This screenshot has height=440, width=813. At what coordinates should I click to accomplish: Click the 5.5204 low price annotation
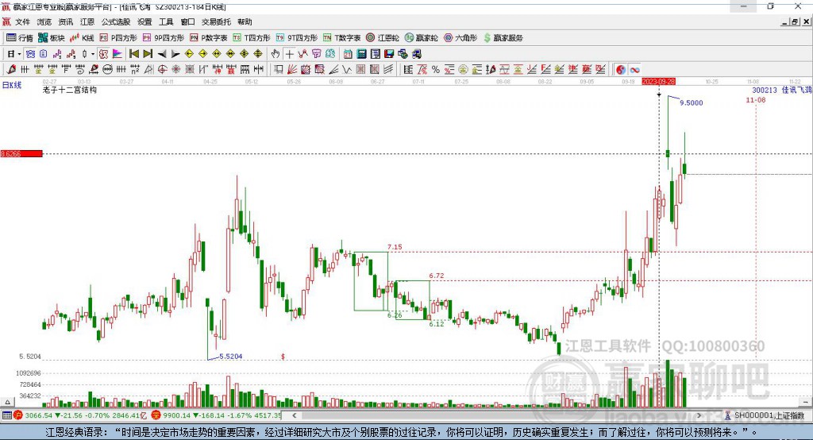tap(231, 357)
